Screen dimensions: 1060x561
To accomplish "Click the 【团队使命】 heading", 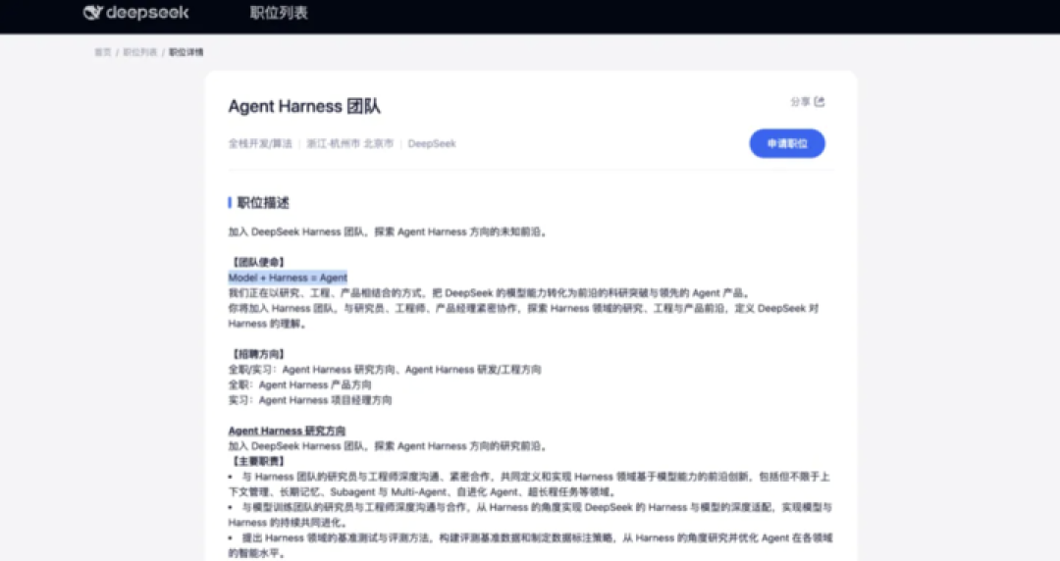I will [258, 262].
